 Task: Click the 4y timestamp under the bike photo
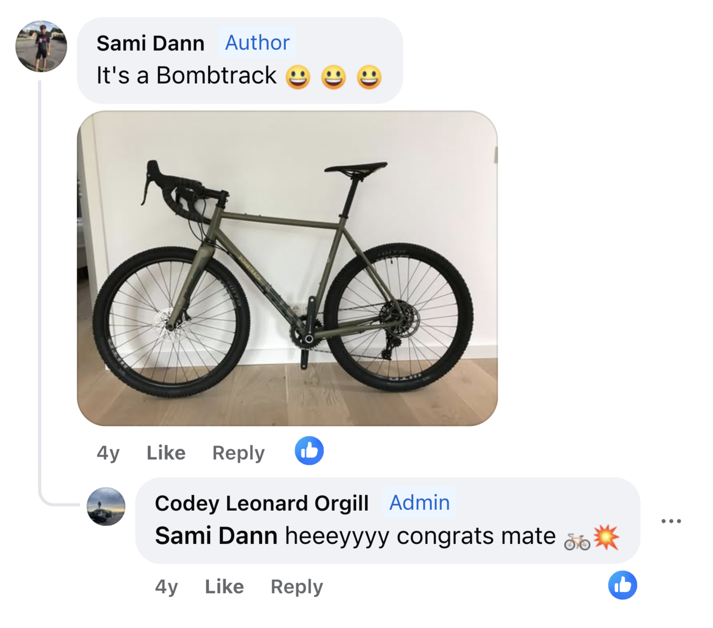pos(108,453)
